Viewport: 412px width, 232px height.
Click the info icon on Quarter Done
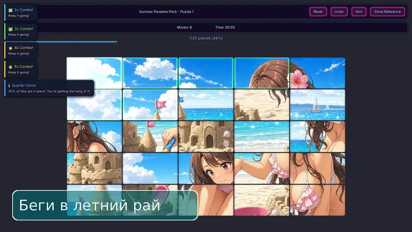point(9,85)
